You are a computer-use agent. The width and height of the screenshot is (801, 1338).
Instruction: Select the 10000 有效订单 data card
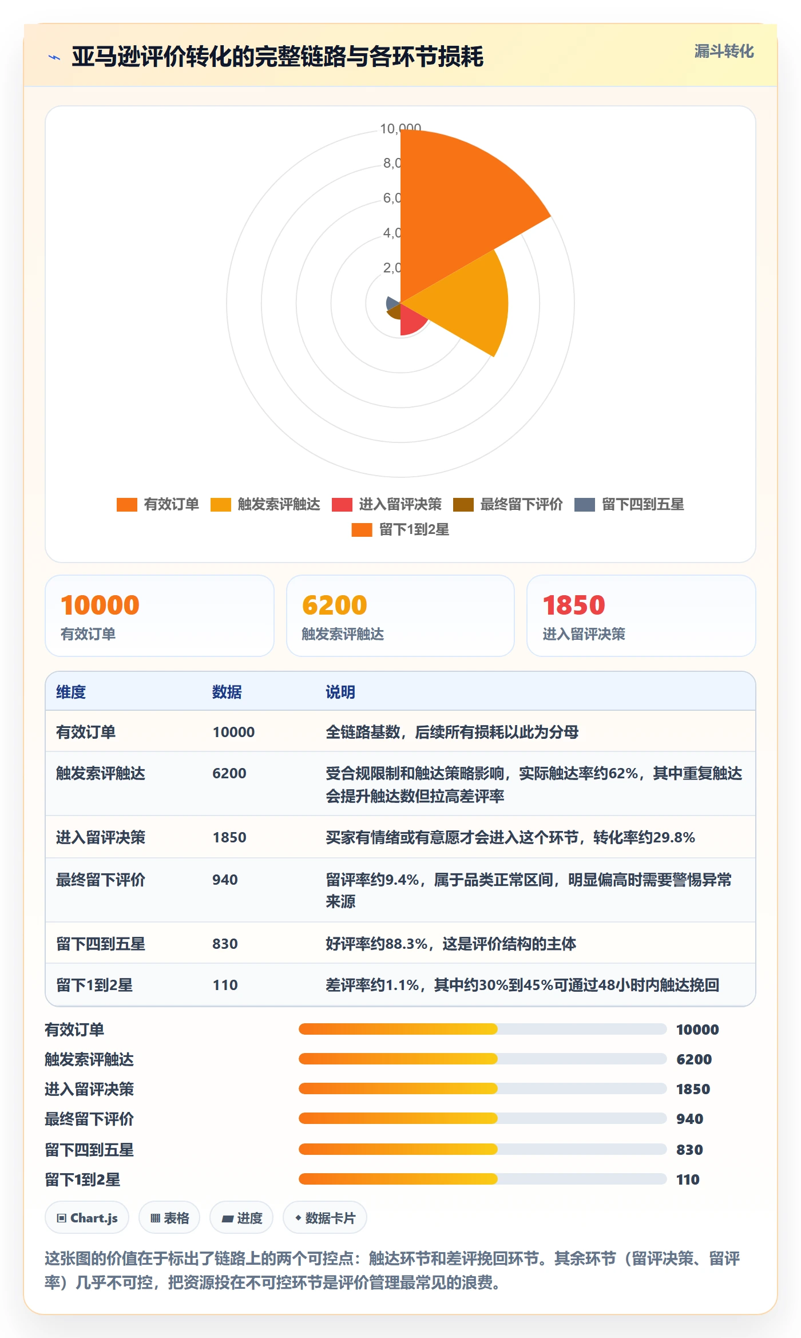(160, 616)
